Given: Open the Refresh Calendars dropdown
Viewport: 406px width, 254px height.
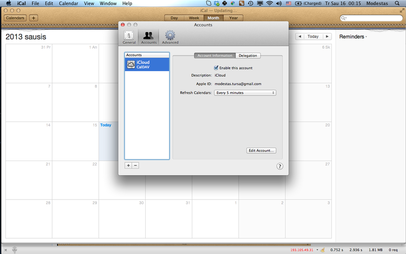Looking at the screenshot, I should click(245, 93).
